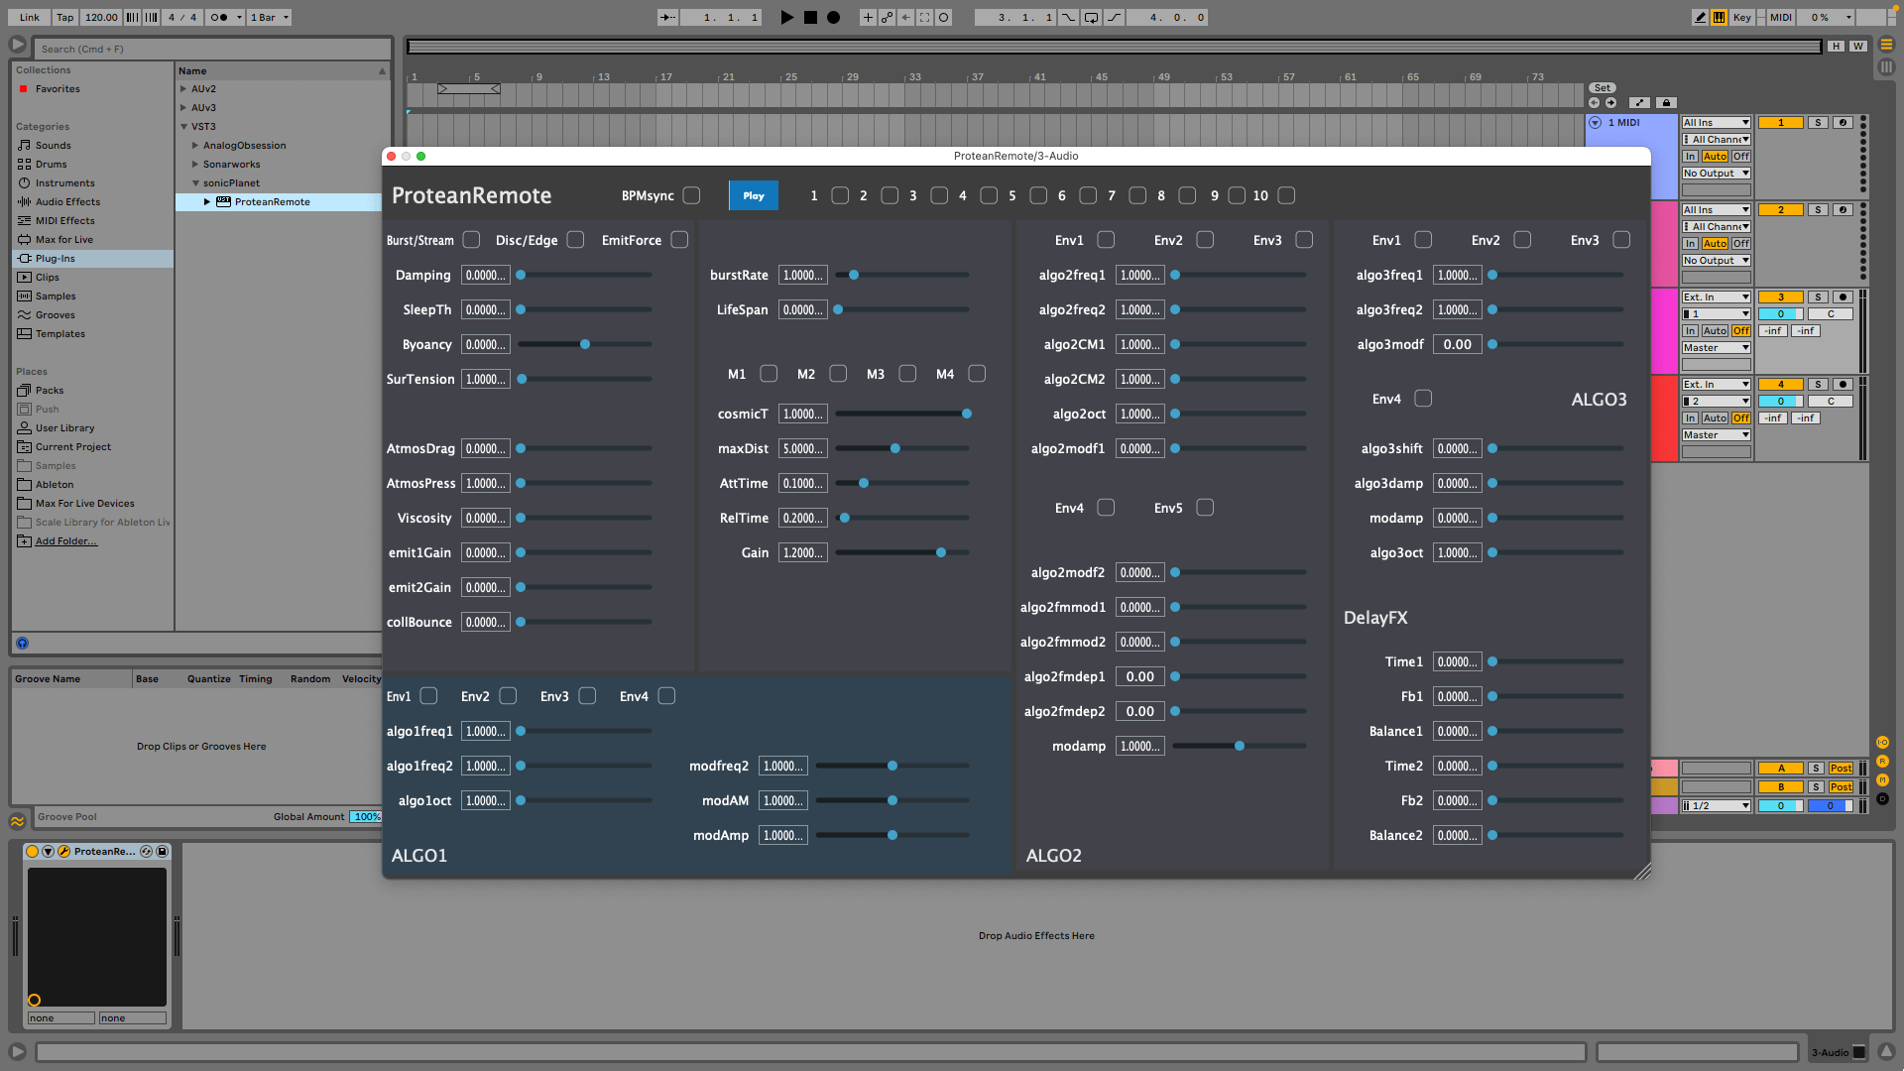Toggle Automation Arm button in transport

pyautogui.click(x=887, y=17)
